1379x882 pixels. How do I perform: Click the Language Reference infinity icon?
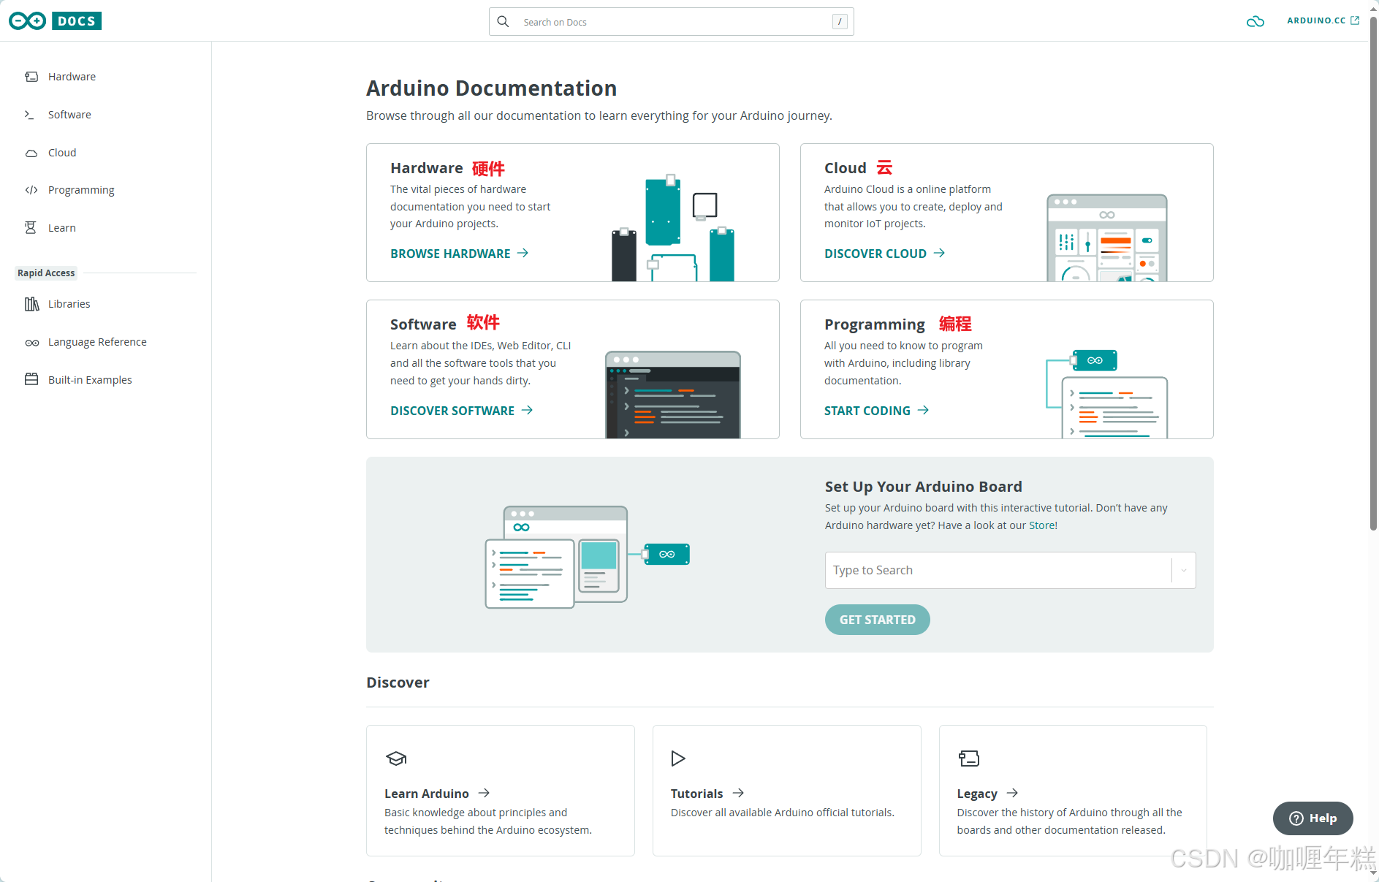click(x=32, y=343)
